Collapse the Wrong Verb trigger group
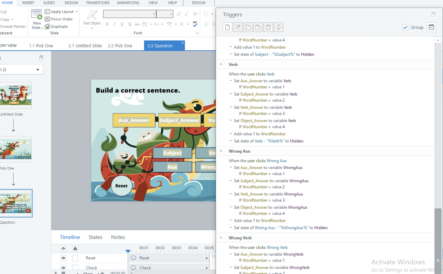This screenshot has height=274, width=443. click(221, 238)
